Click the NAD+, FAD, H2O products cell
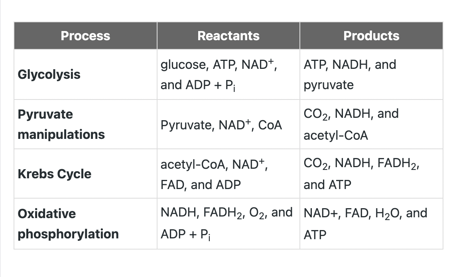Image resolution: width=449 pixels, height=277 pixels. click(x=371, y=224)
